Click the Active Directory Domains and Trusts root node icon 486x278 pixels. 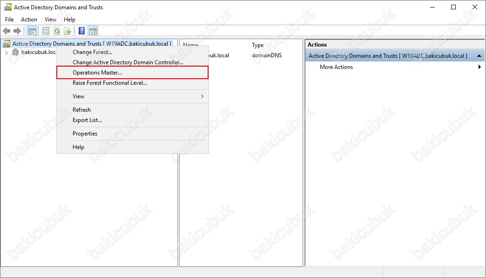click(7, 44)
